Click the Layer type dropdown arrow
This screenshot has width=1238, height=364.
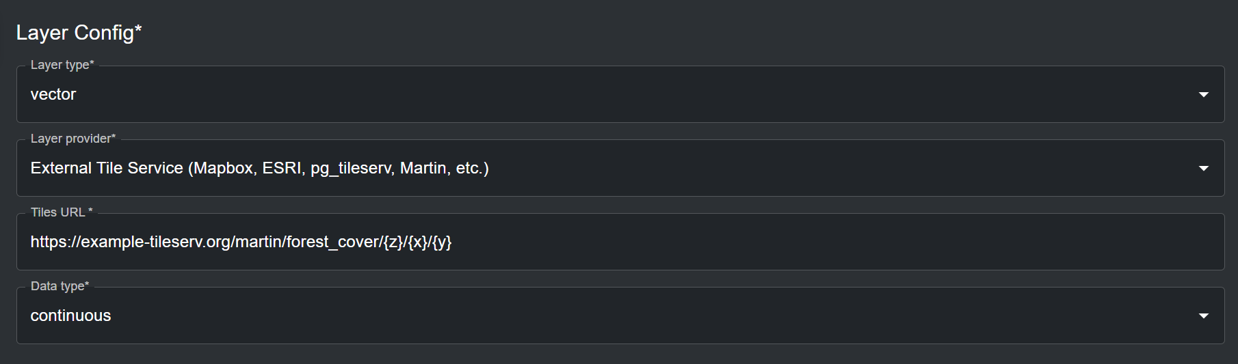pos(1204,94)
